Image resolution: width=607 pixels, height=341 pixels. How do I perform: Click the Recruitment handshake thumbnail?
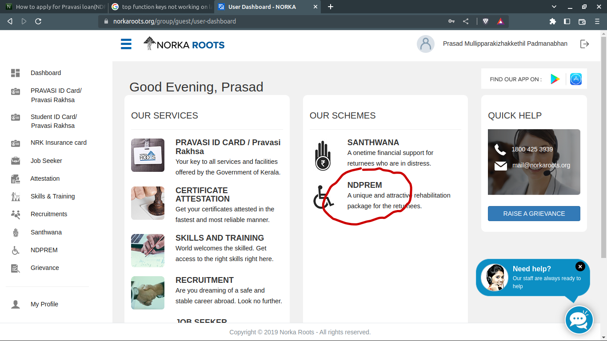coord(148,293)
